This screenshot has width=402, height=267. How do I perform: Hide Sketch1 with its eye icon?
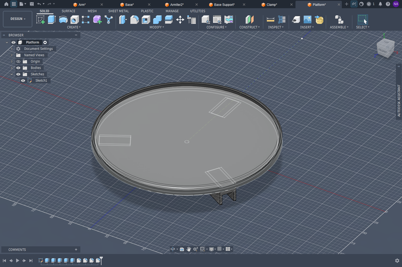point(23,81)
